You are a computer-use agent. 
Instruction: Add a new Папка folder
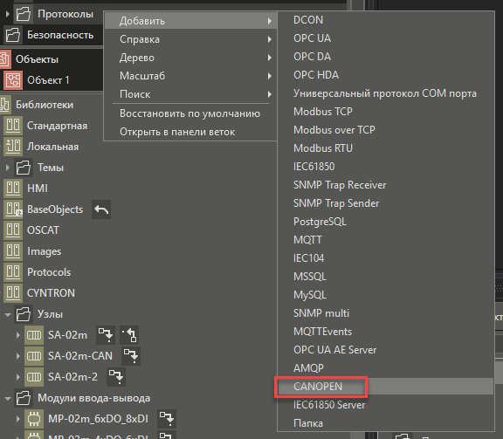pos(386,423)
